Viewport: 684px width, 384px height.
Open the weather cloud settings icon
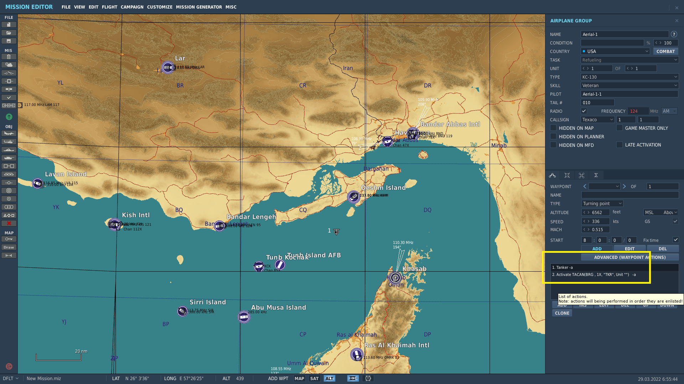[x=9, y=65]
